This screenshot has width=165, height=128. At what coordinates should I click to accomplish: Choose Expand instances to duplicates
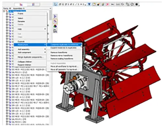63,48
